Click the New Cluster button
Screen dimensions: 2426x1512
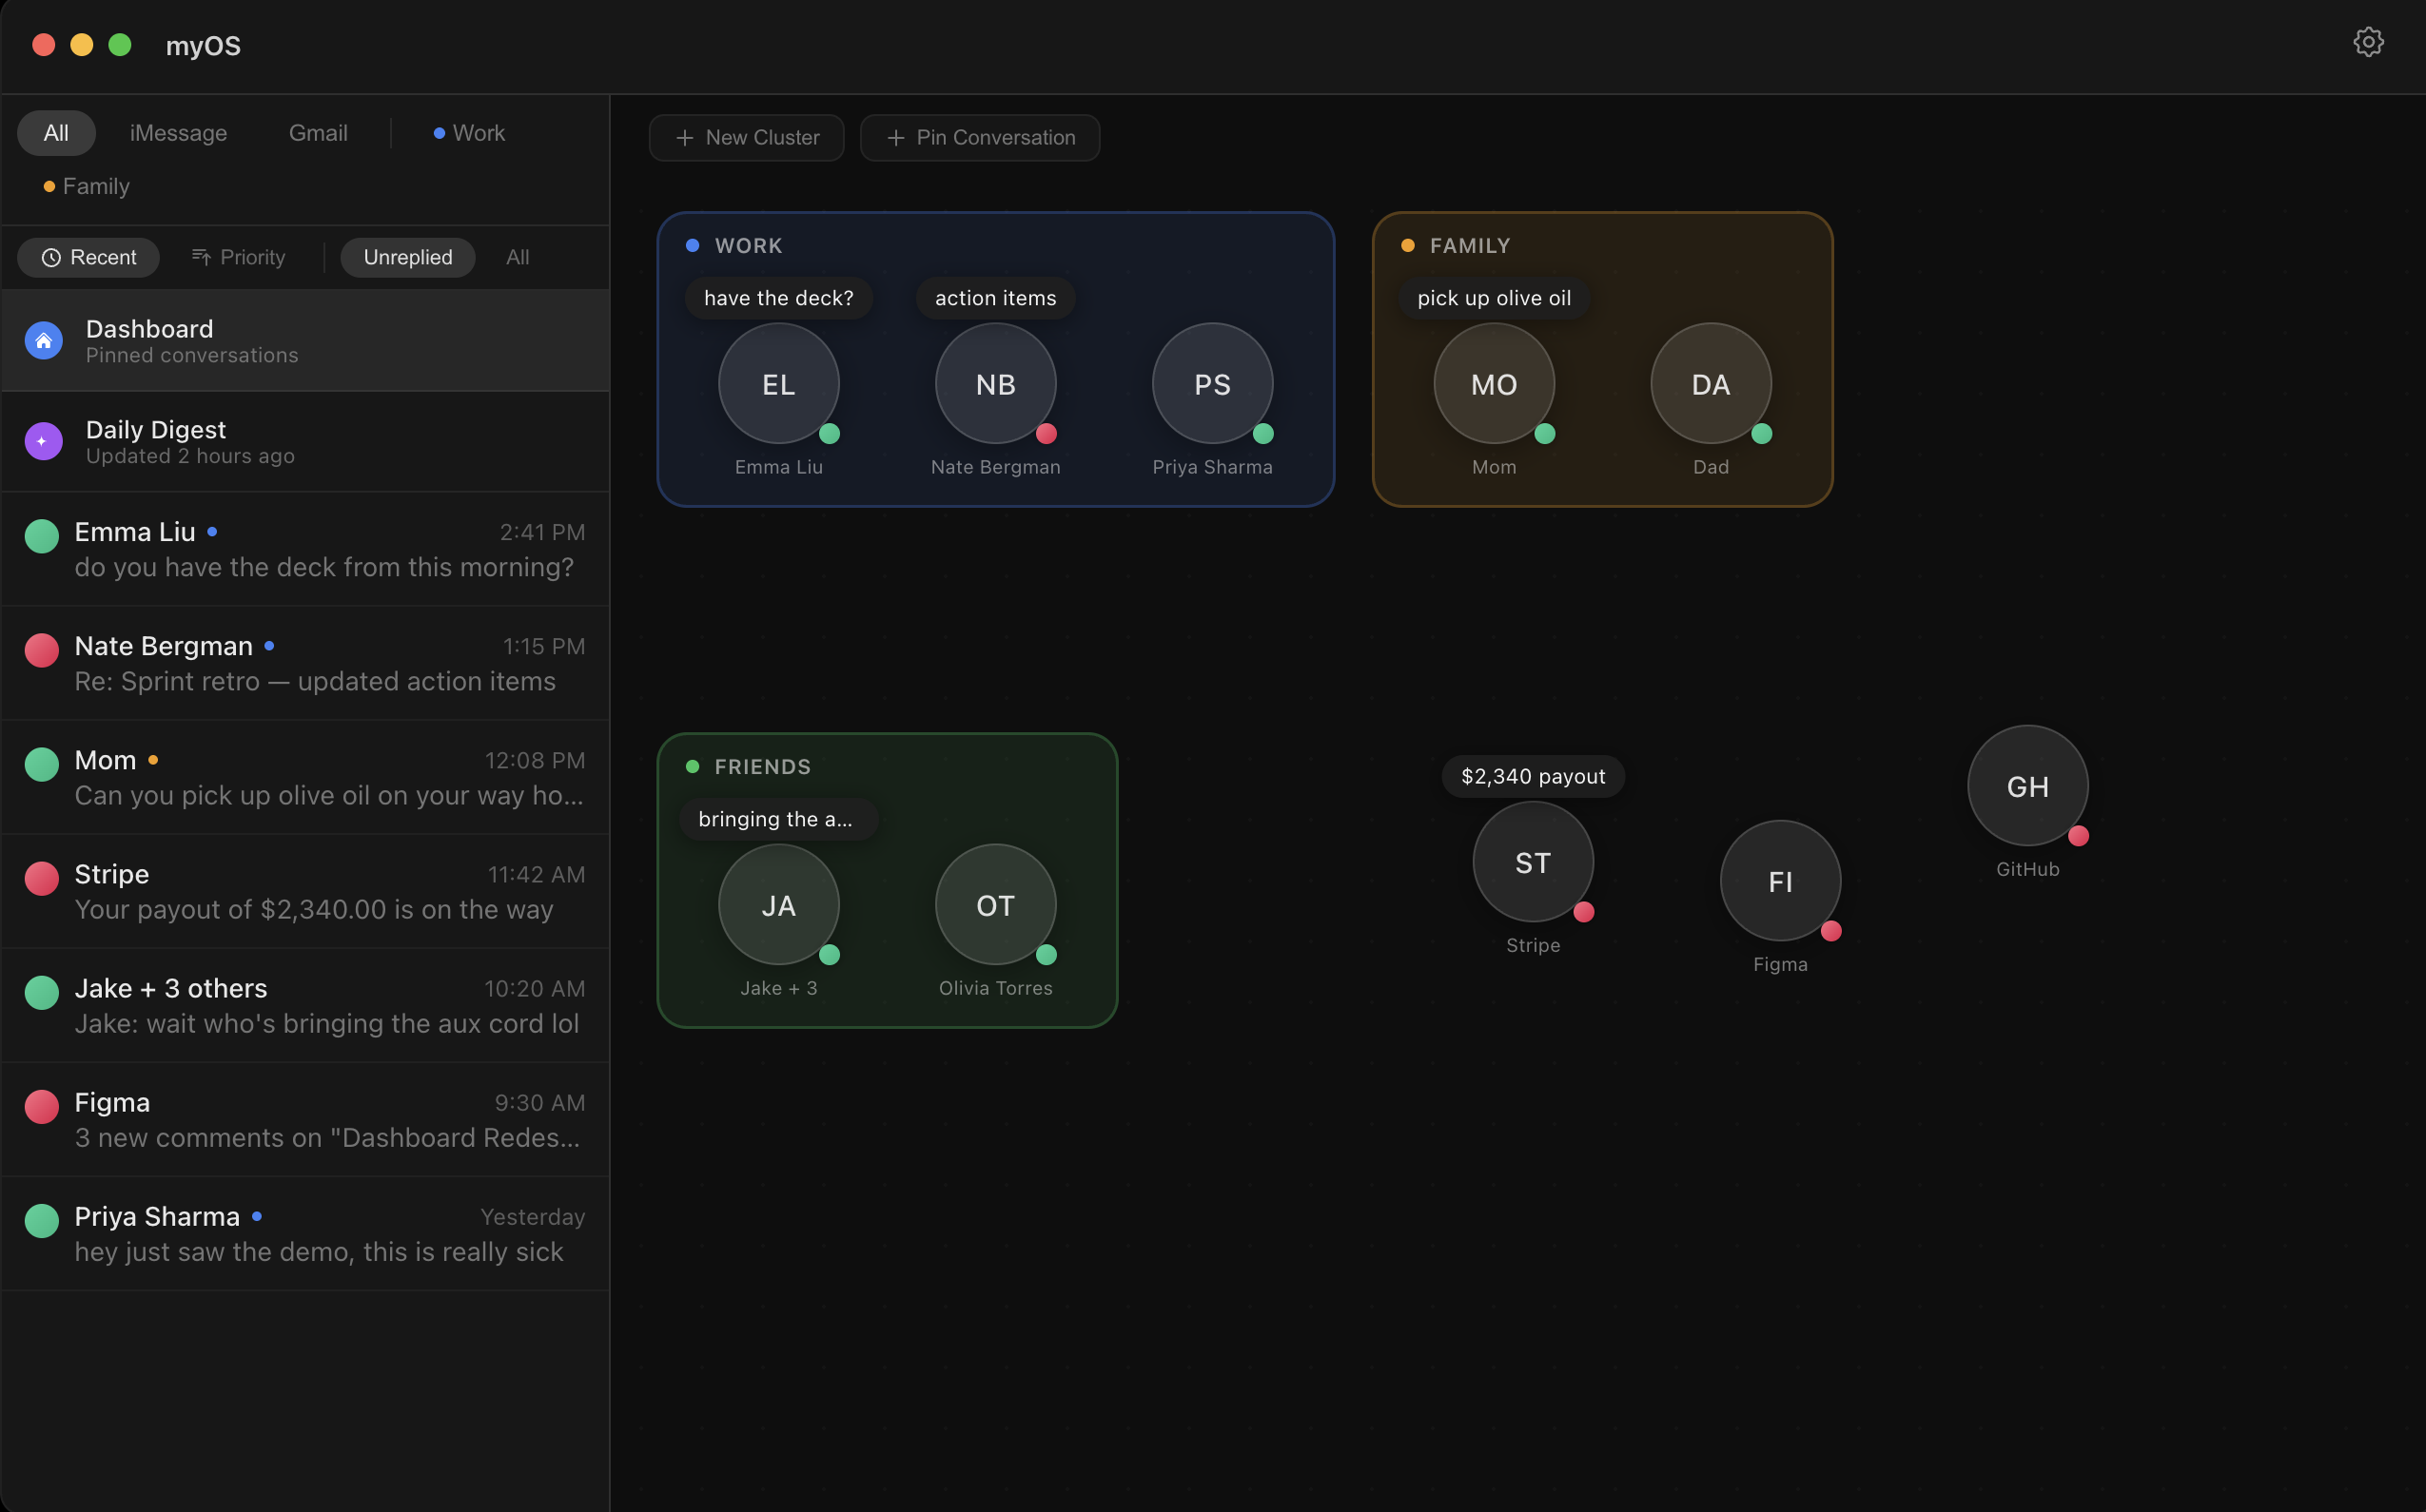coord(745,137)
